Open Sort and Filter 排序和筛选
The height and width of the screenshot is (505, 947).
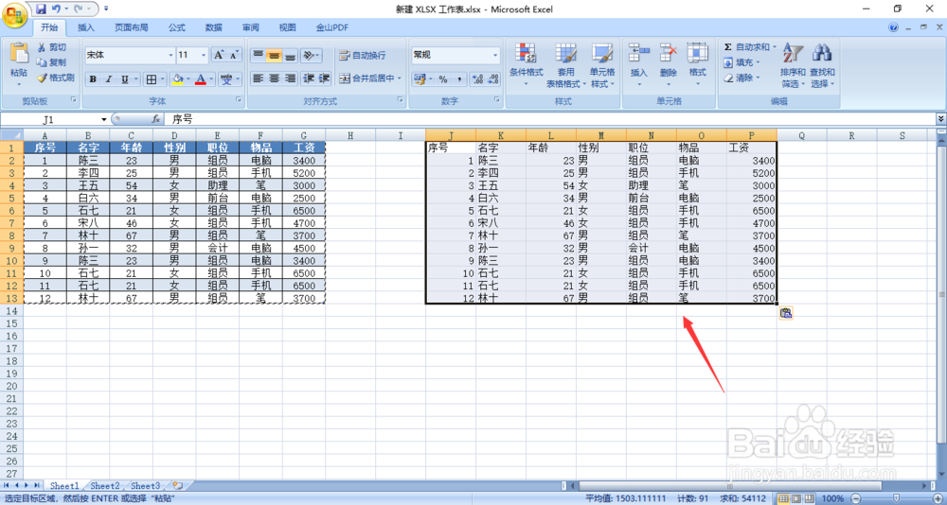pos(792,66)
